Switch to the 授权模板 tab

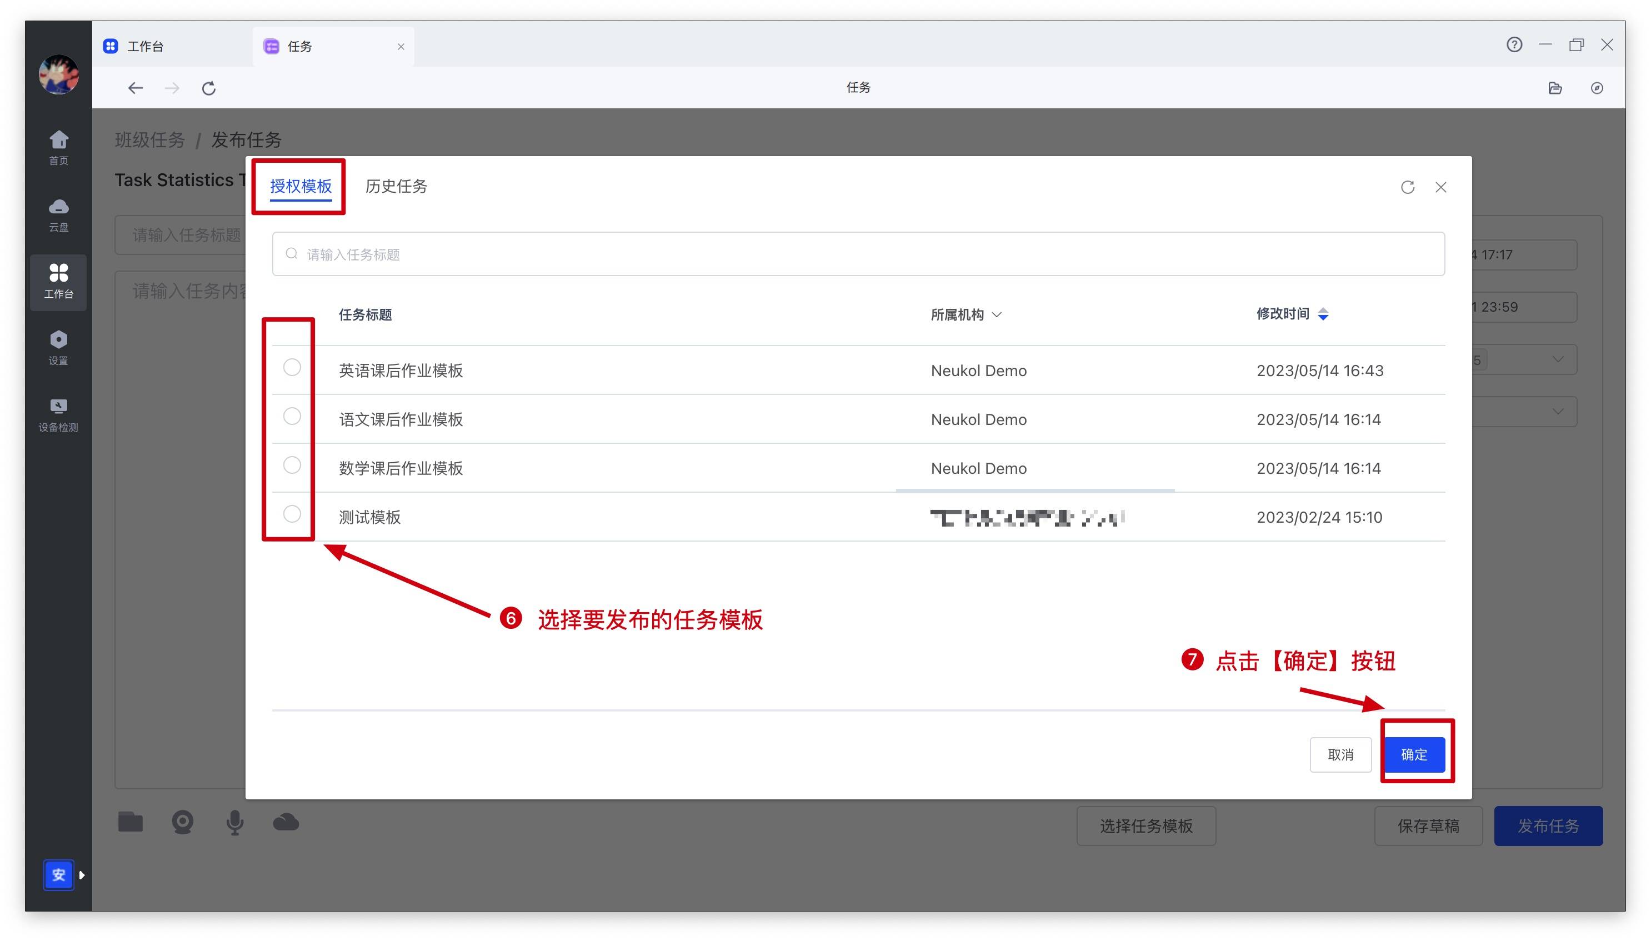[x=301, y=186]
